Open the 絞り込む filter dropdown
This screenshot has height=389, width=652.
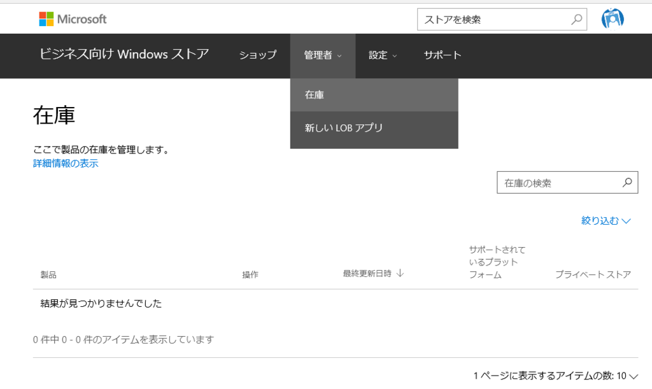coord(606,220)
